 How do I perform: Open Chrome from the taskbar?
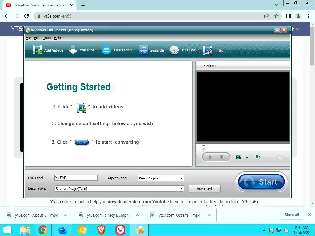pyautogui.click(x=43, y=230)
